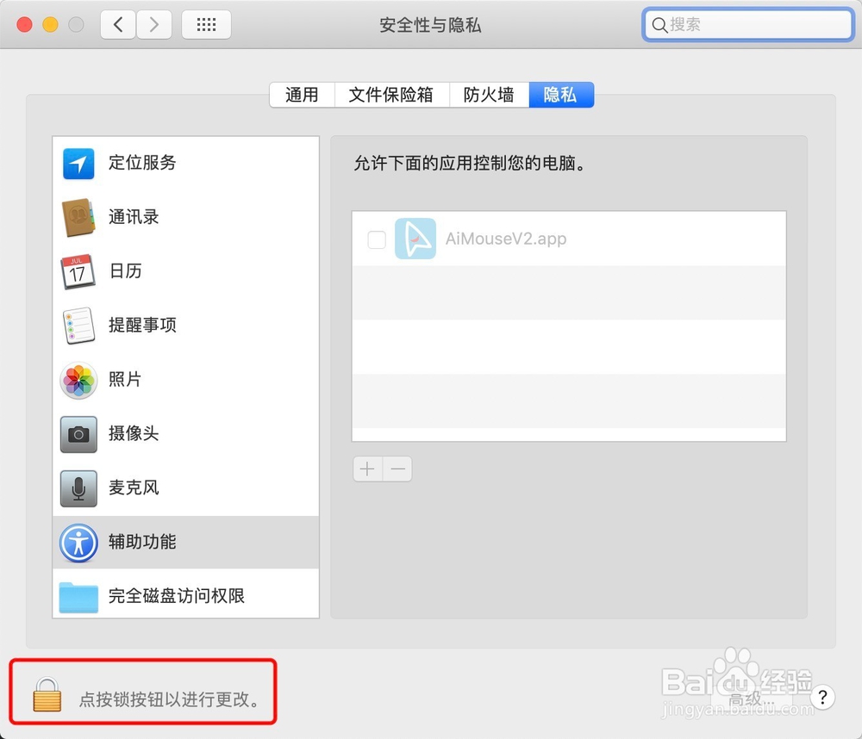The height and width of the screenshot is (739, 862).
Task: Click the help question mark button
Action: coord(822,699)
